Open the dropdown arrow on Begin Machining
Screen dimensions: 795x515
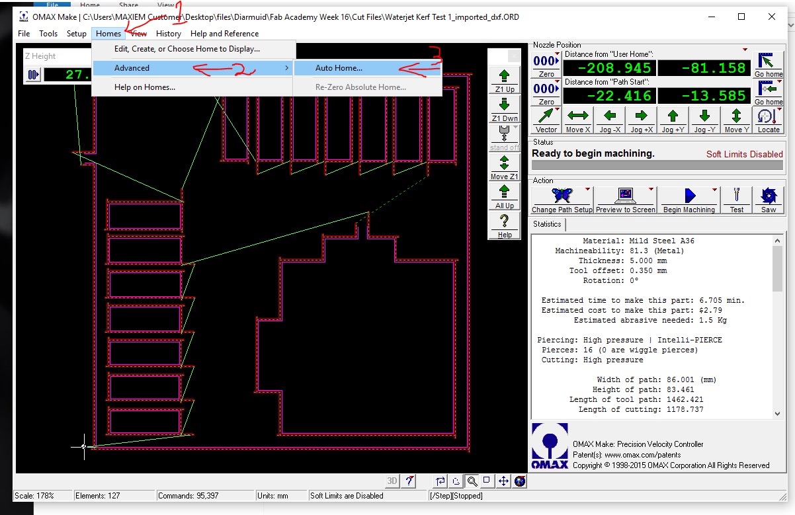tap(714, 190)
